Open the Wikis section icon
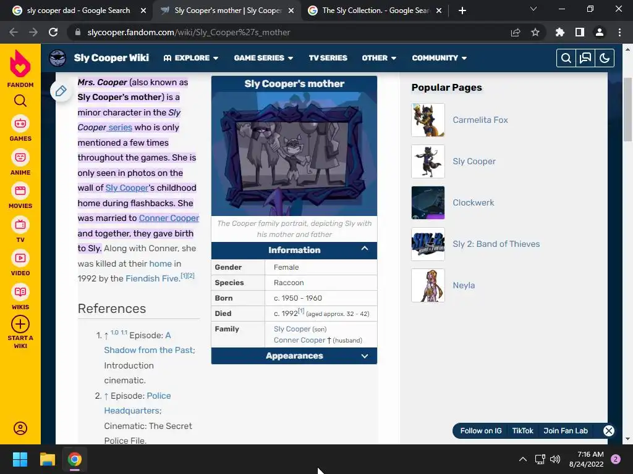This screenshot has width=633, height=474. (x=20, y=292)
